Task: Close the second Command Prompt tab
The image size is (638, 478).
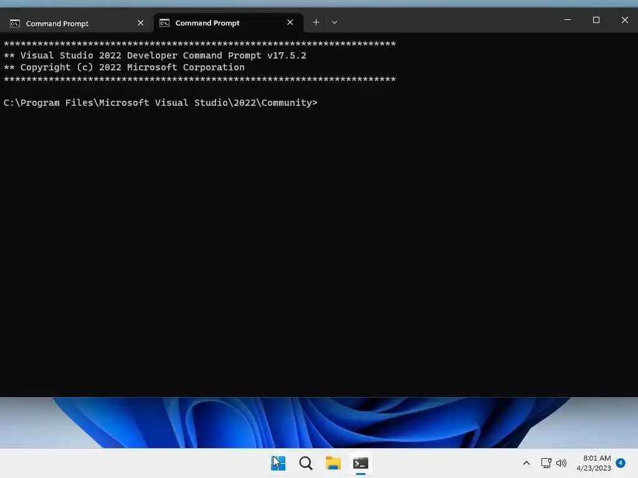Action: (x=290, y=23)
